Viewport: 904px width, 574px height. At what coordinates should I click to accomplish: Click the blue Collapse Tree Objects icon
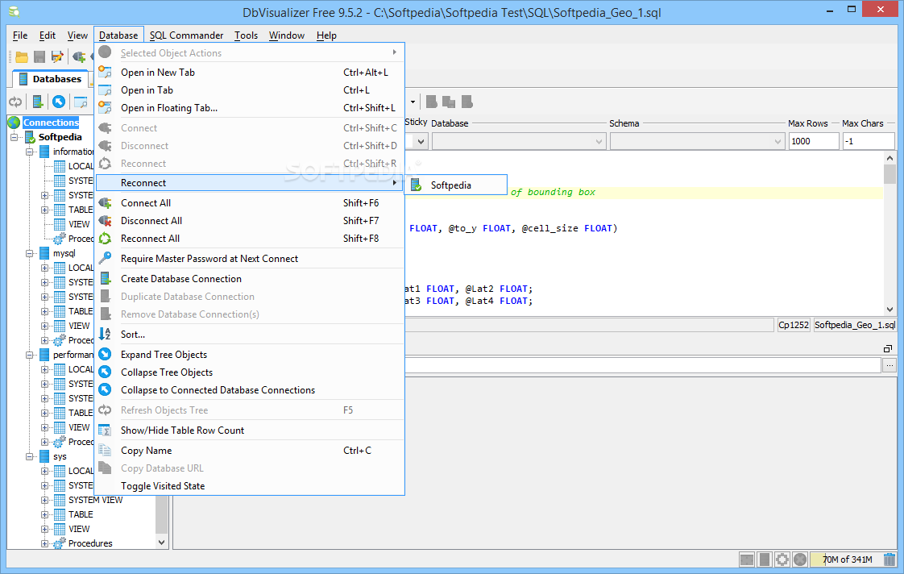(x=105, y=372)
